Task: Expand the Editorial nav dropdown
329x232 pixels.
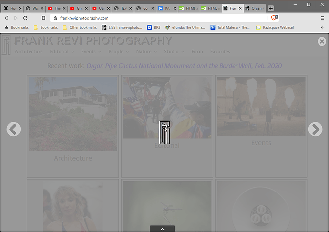Action: [62, 51]
